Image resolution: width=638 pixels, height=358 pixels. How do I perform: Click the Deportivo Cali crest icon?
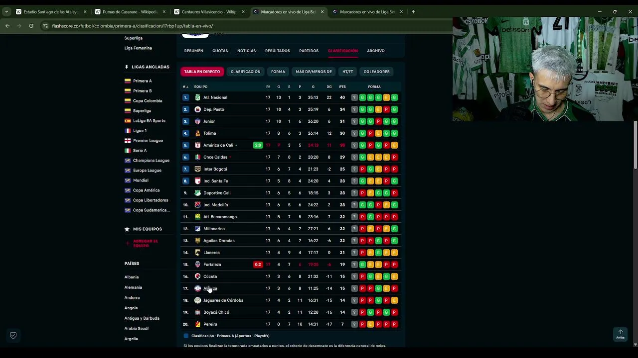pyautogui.click(x=197, y=193)
